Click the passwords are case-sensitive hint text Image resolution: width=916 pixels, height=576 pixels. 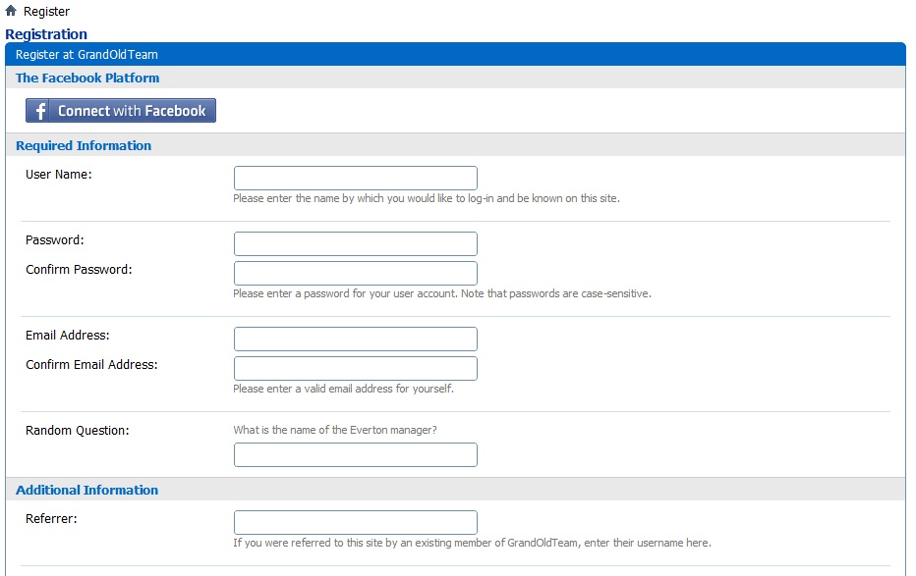tap(442, 293)
